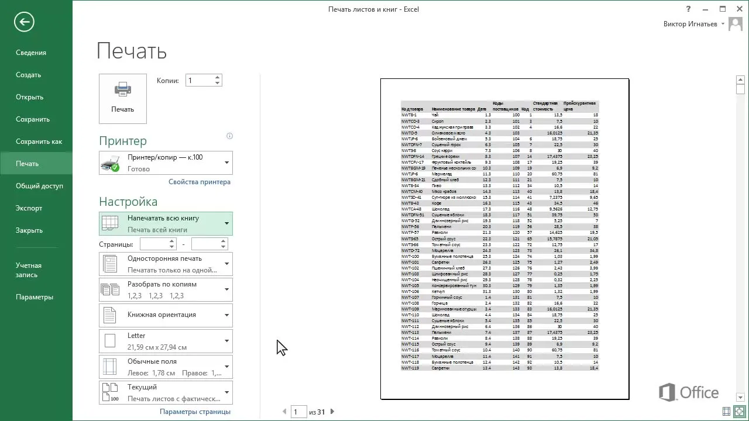
Task: Select Создать in the sidebar
Action: coord(36,75)
